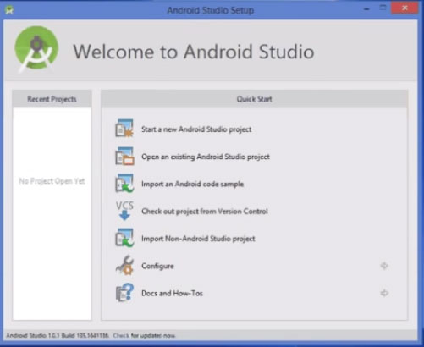Click the Android Studio 1.0.1 build text
Image resolution: width=424 pixels, height=347 pixels.
[58, 335]
